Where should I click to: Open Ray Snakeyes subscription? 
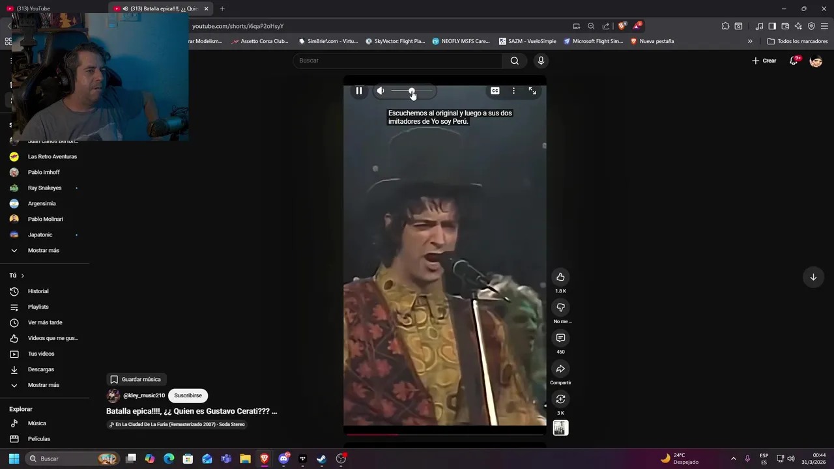pos(44,188)
